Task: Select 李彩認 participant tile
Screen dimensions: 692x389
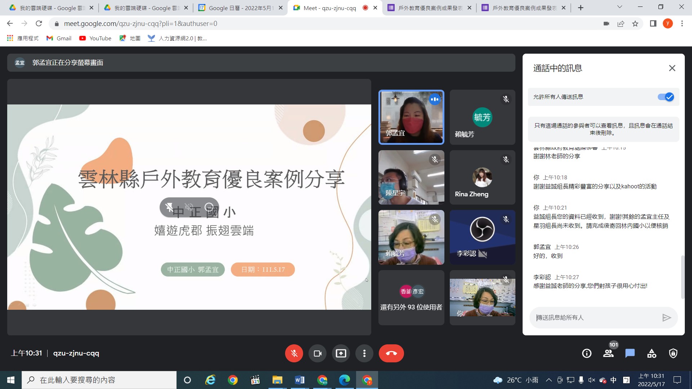Action: (x=482, y=237)
